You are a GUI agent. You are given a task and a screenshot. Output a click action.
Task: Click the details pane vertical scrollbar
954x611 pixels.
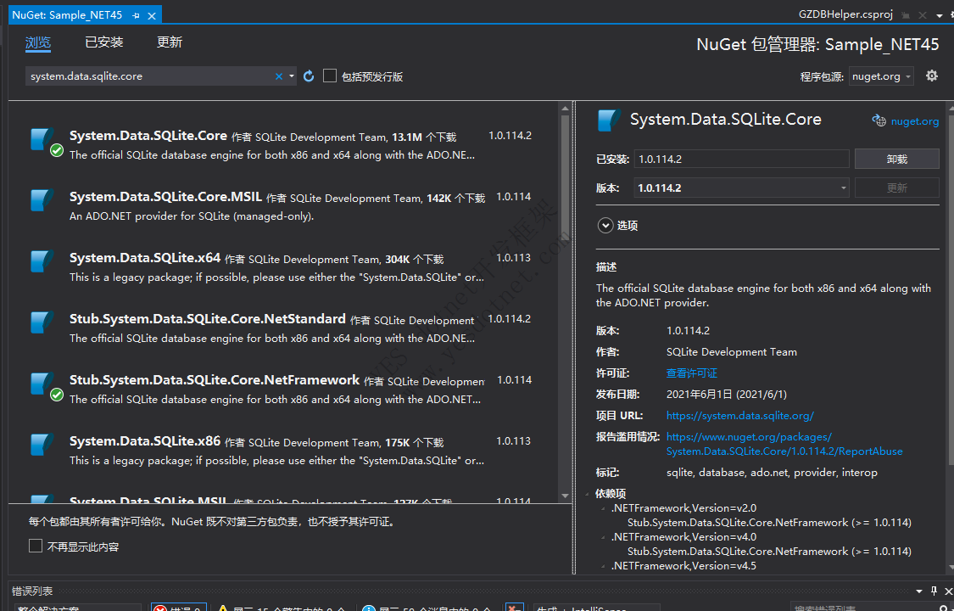pyautogui.click(x=950, y=292)
